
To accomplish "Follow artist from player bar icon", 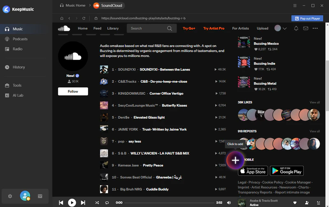I will tap(307, 202).
